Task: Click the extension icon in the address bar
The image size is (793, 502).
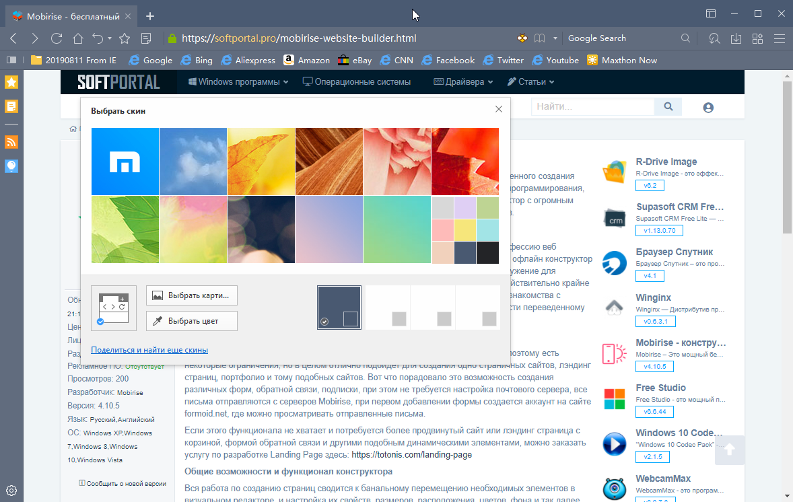Action: coord(522,38)
